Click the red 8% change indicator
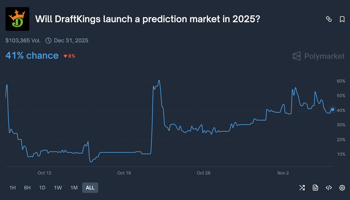Screen dimensions: 350x200 pyautogui.click(x=69, y=56)
